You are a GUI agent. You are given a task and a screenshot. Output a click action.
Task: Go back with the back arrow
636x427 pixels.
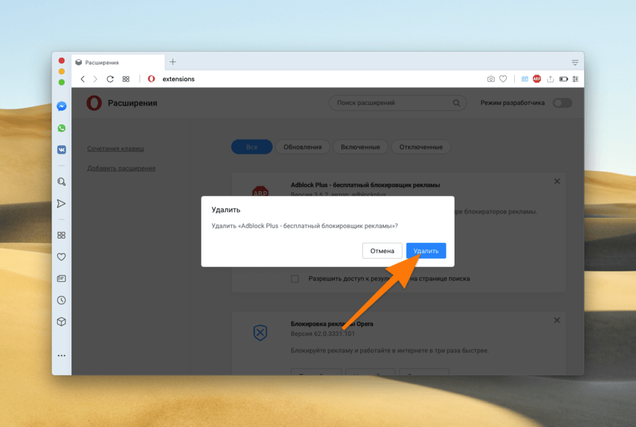point(83,79)
